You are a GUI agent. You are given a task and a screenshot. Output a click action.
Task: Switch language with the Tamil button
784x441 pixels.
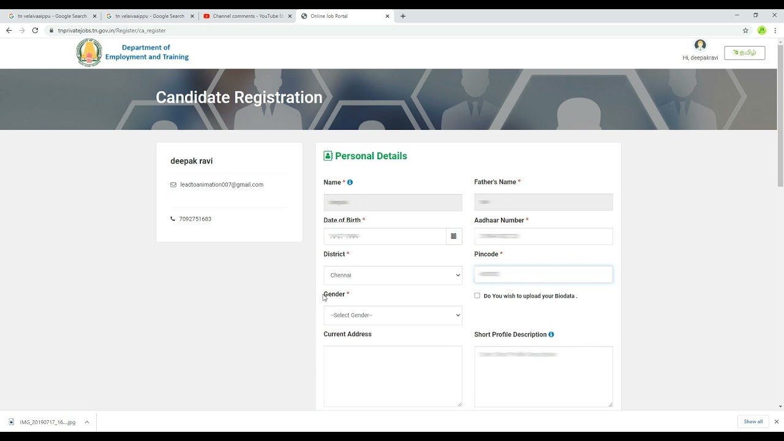click(744, 53)
